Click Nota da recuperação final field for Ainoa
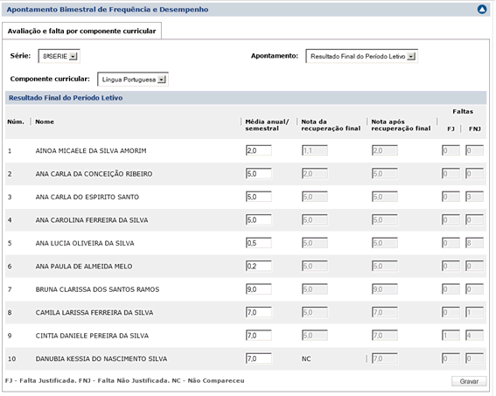Screen dimensions: 496x396 coord(315,150)
